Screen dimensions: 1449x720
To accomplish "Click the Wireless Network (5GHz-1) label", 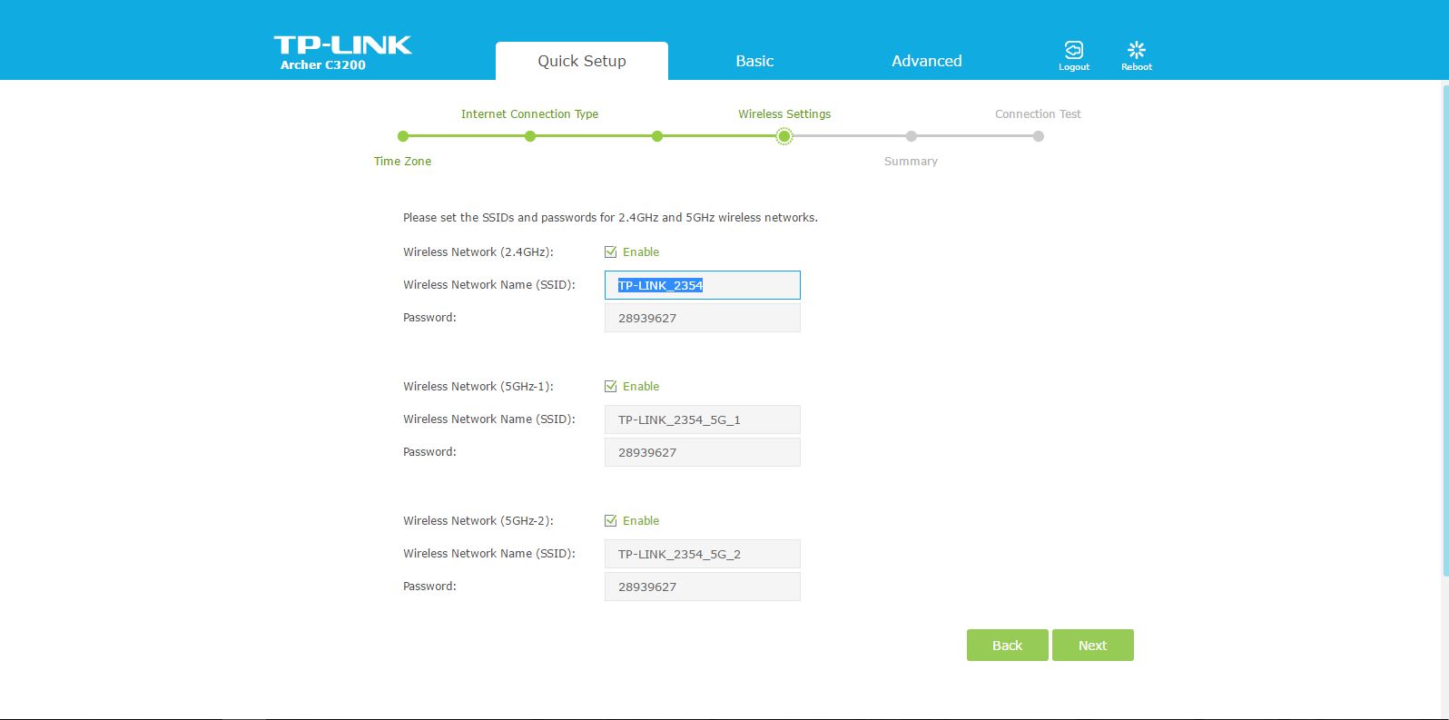I will point(478,387).
